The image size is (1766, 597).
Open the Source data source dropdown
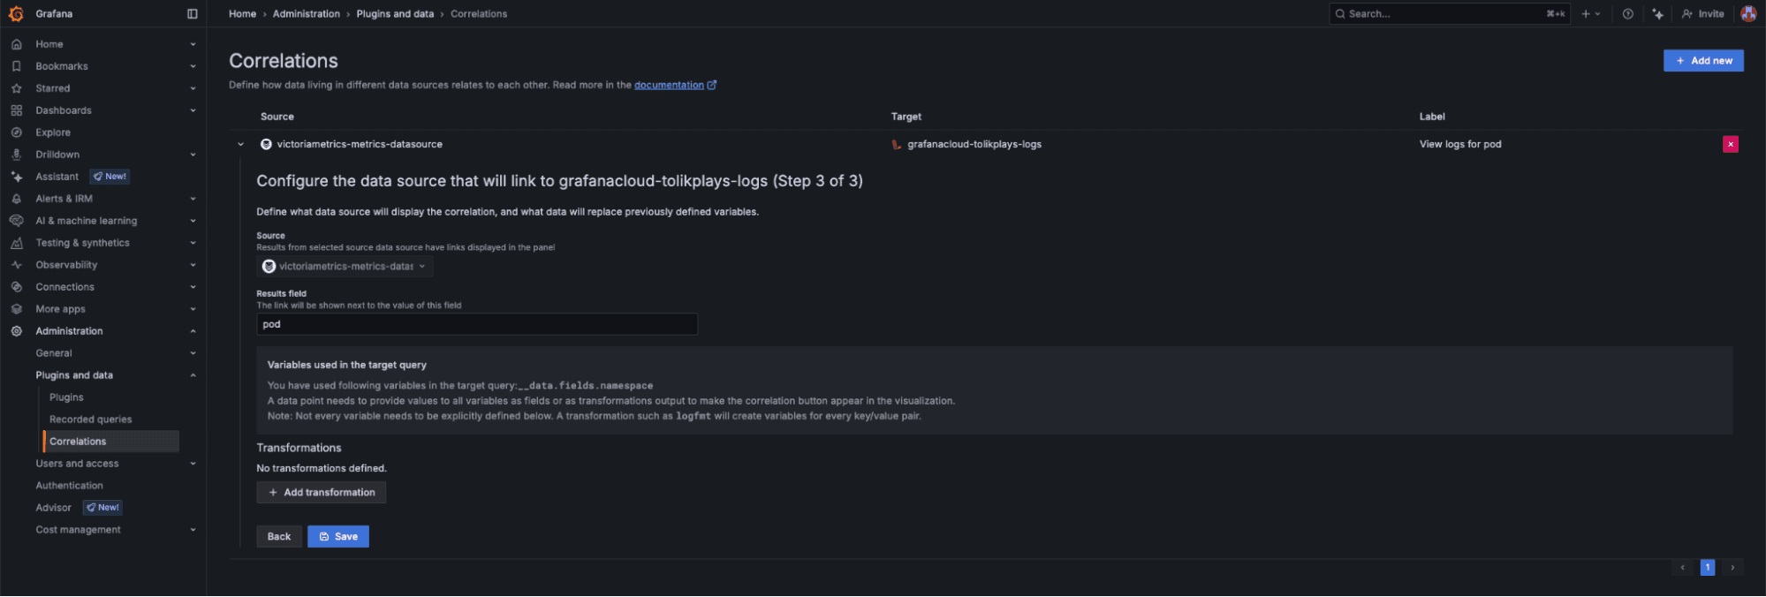(x=345, y=266)
